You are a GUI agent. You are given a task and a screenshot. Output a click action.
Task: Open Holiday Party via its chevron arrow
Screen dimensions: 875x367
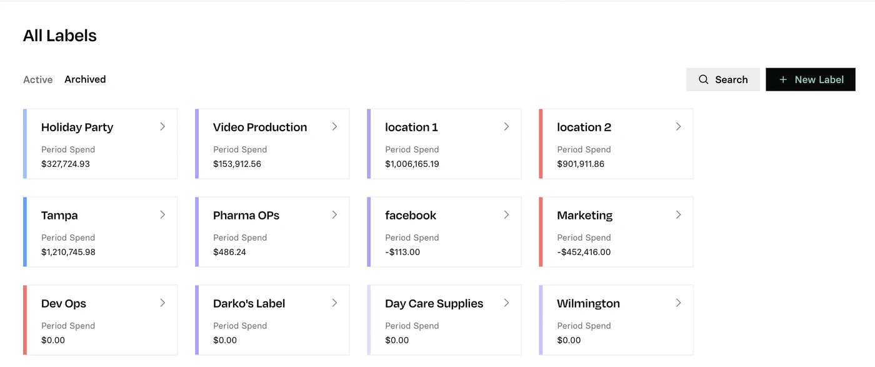(162, 126)
